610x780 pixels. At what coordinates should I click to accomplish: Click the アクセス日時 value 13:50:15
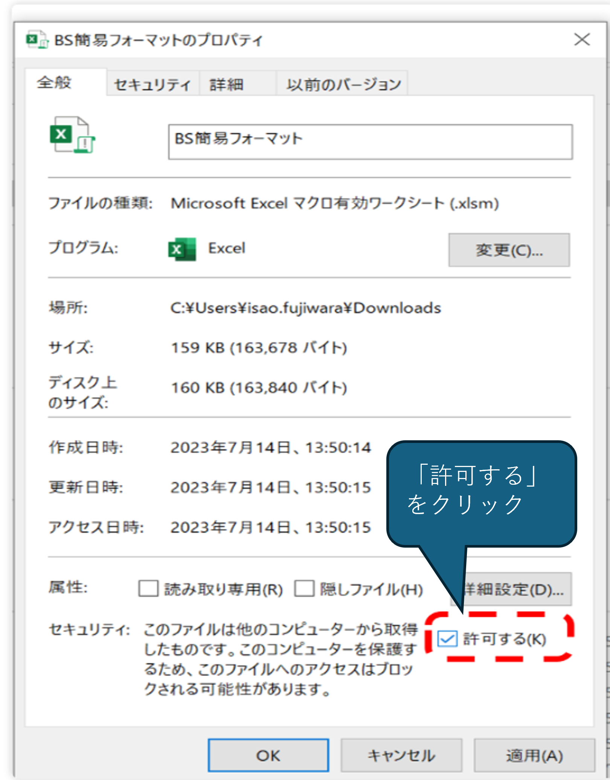tap(271, 527)
